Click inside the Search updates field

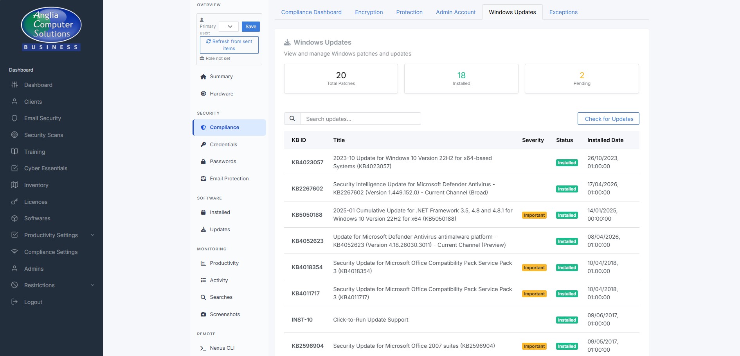coord(360,119)
